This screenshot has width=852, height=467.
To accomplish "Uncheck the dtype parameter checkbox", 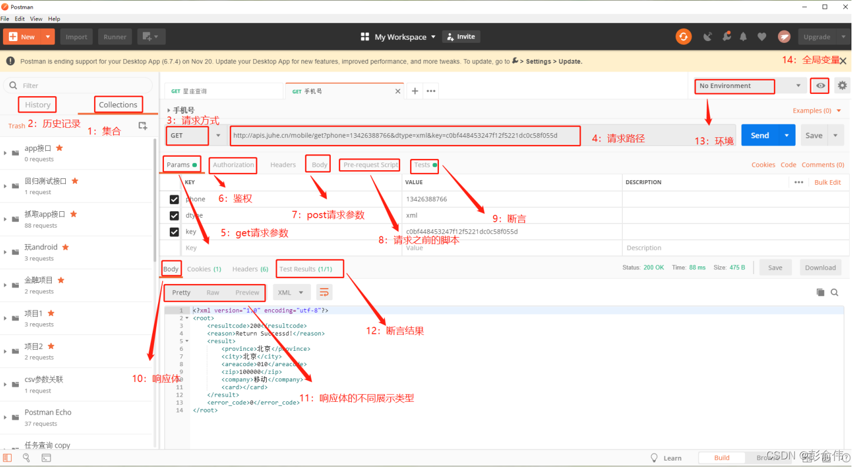I will (x=174, y=215).
